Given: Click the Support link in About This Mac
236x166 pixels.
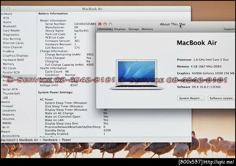Looking at the screenshot, I should coord(229,29).
